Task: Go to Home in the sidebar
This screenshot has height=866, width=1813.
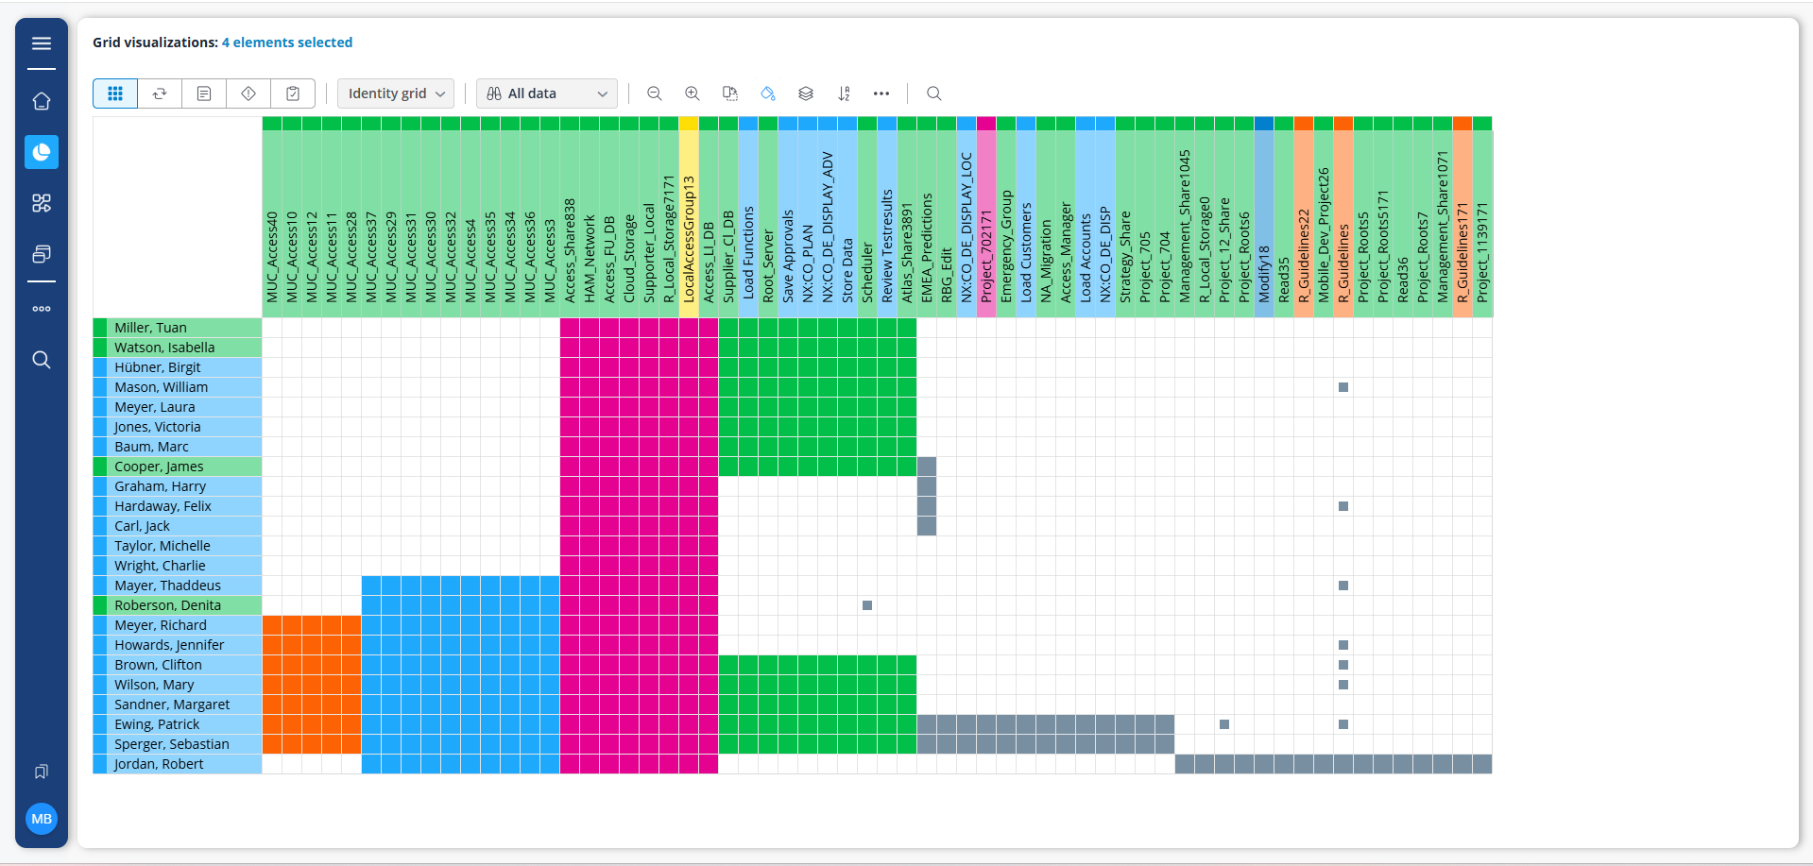Action: pos(42,101)
